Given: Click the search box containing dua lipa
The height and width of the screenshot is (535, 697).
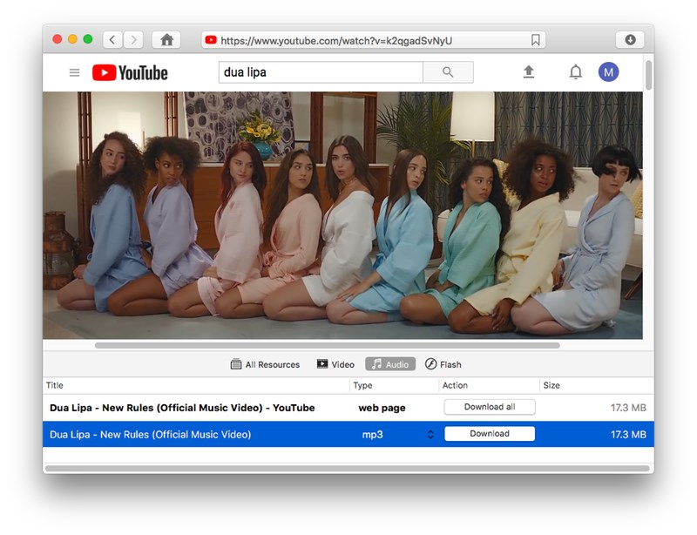Looking at the screenshot, I should coord(321,72).
